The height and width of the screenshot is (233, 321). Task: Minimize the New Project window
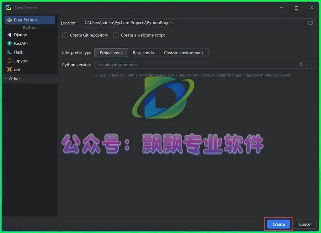281,8
